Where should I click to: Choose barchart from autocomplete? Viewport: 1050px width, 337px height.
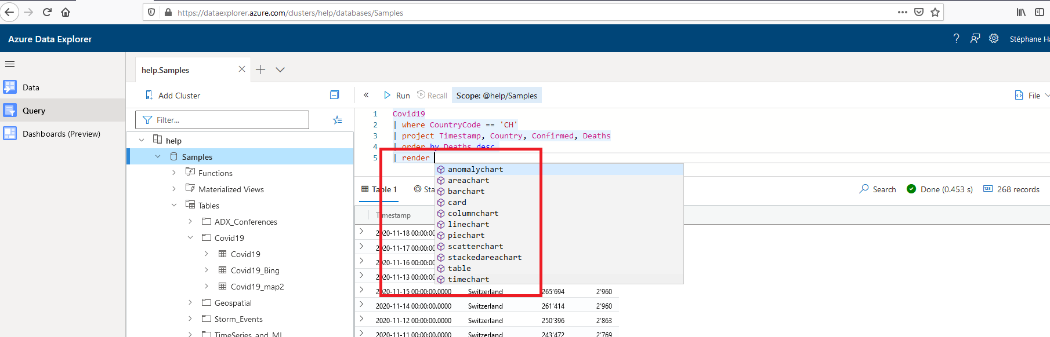pos(559,191)
